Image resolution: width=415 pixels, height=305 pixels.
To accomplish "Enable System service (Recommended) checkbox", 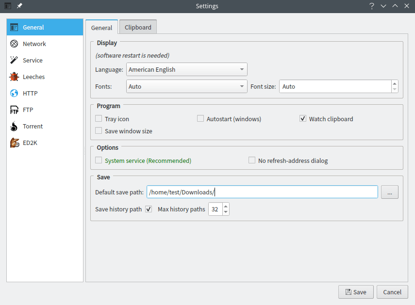I will tap(99, 160).
